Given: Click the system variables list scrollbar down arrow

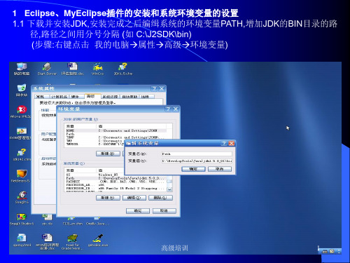Looking at the screenshot, I should 169,189.
